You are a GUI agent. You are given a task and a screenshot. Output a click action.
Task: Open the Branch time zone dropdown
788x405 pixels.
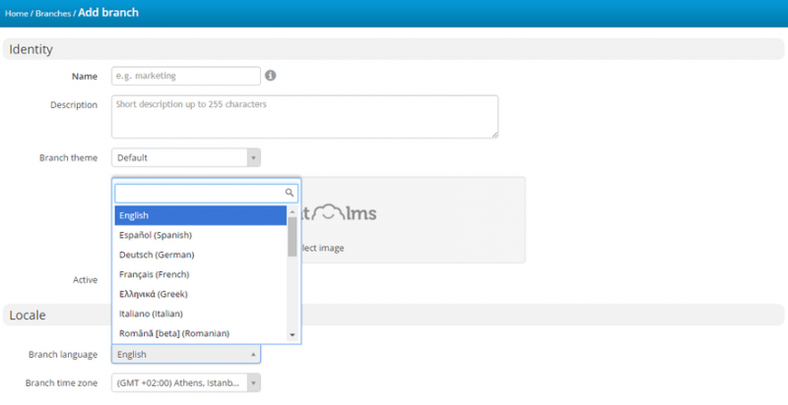(x=186, y=383)
